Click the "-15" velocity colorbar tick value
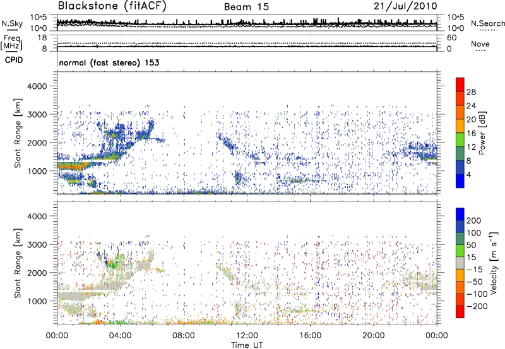The height and width of the screenshot is (349, 505). pyautogui.click(x=475, y=269)
